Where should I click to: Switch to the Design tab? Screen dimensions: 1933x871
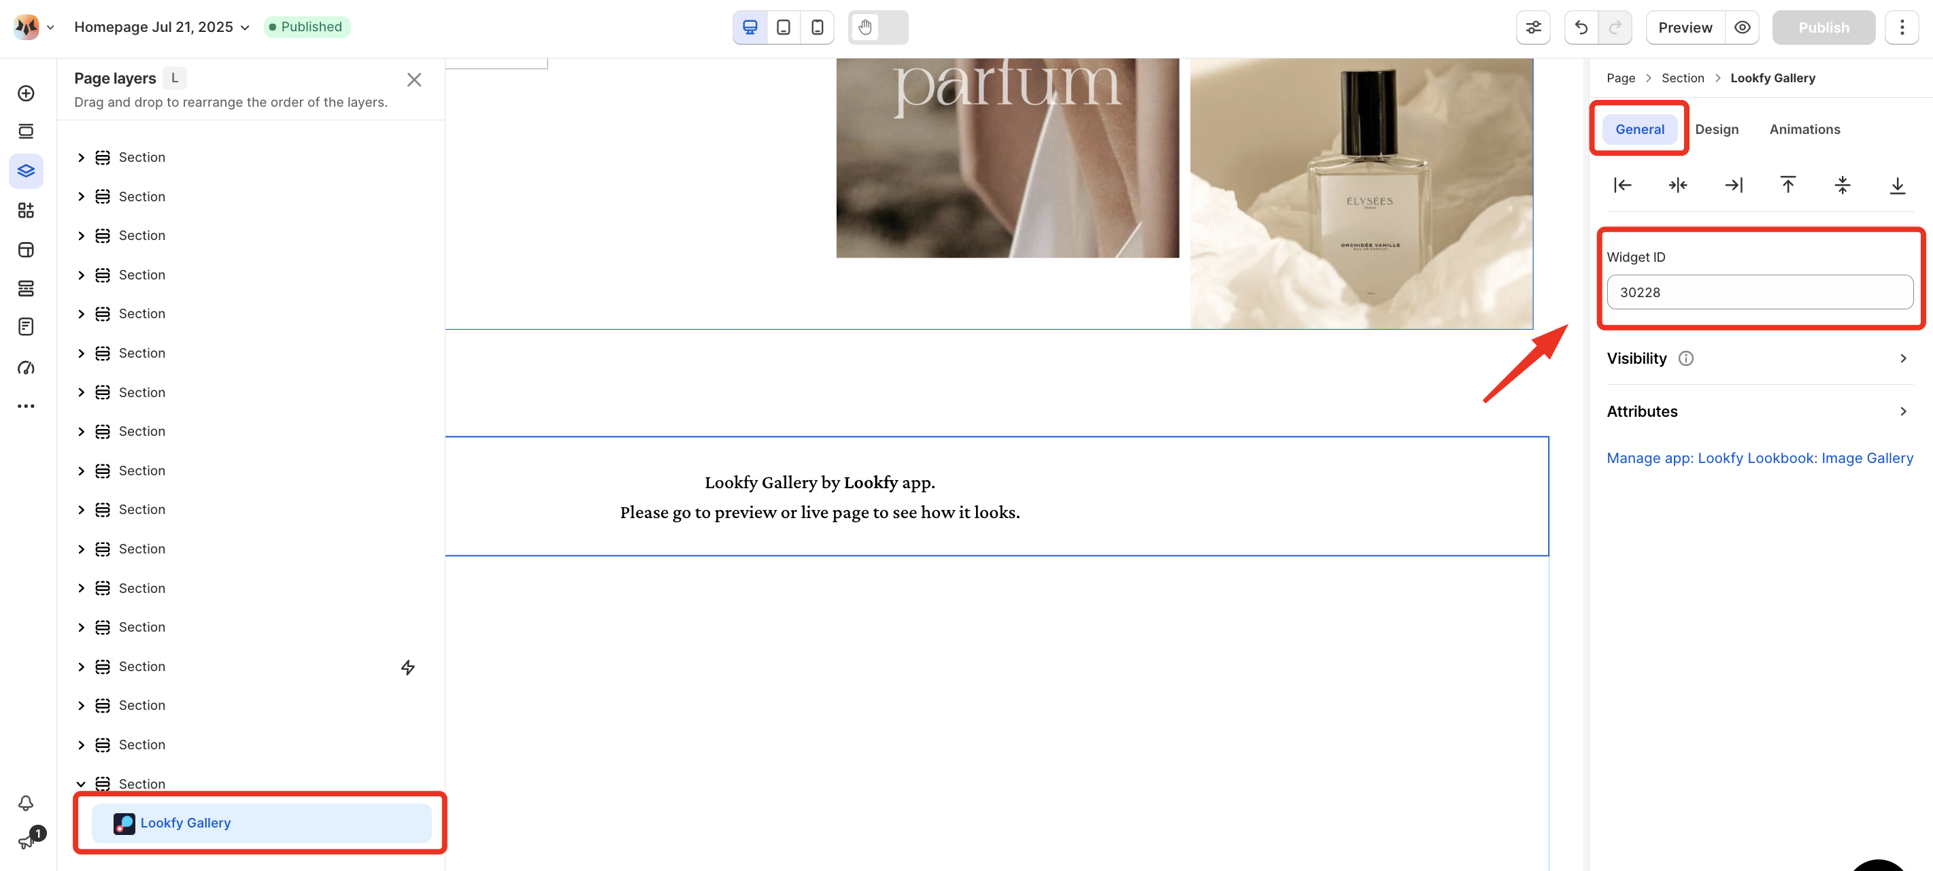pyautogui.click(x=1716, y=129)
